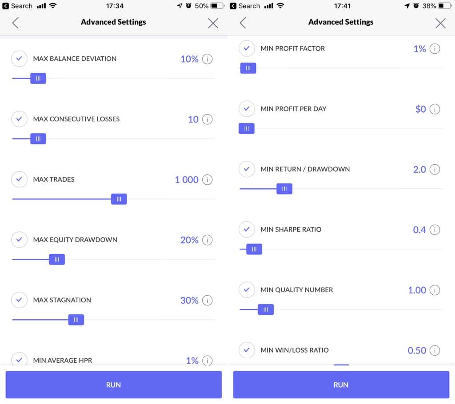Tap info icon for Min Quality Number

[435, 290]
